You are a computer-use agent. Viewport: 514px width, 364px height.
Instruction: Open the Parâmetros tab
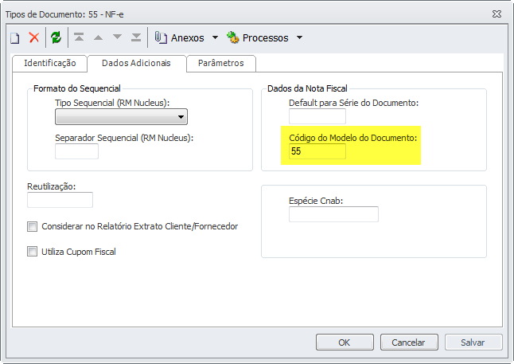click(220, 63)
